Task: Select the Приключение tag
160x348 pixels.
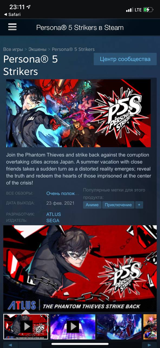Action: point(118,205)
